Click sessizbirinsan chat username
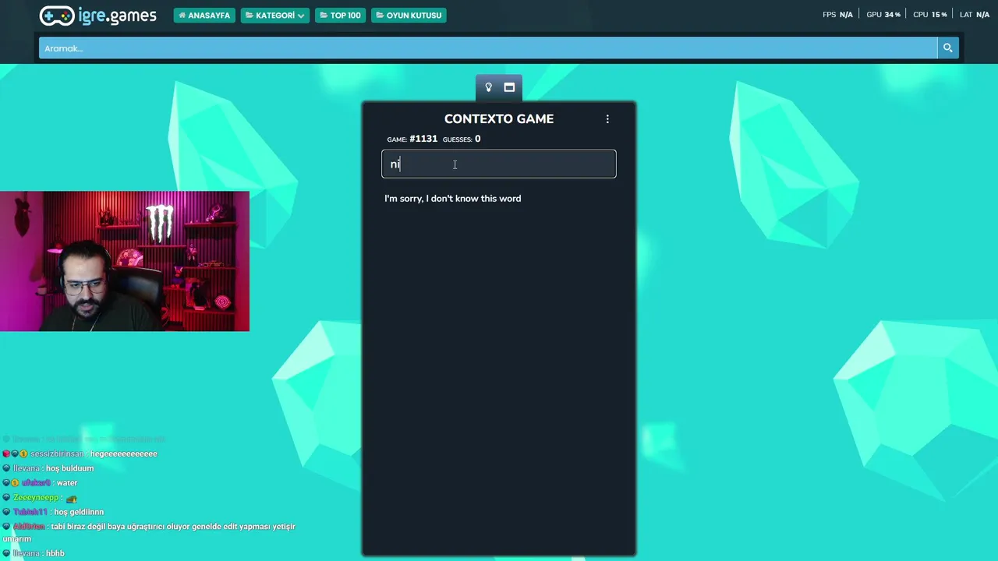 click(57, 453)
